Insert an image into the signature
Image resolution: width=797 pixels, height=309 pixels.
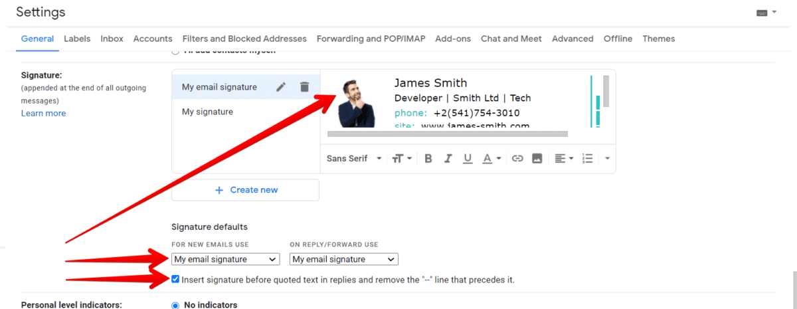tap(537, 158)
